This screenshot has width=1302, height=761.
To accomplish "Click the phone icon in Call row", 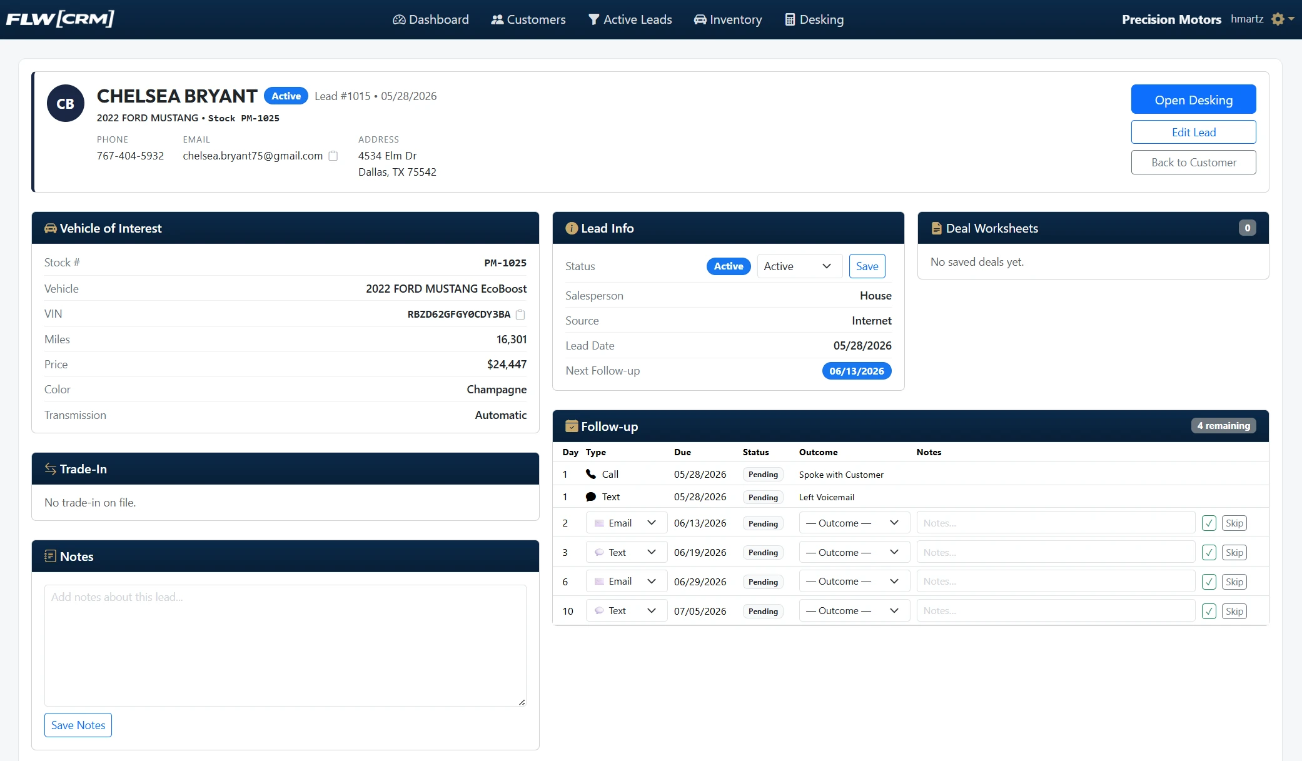I will (x=591, y=474).
